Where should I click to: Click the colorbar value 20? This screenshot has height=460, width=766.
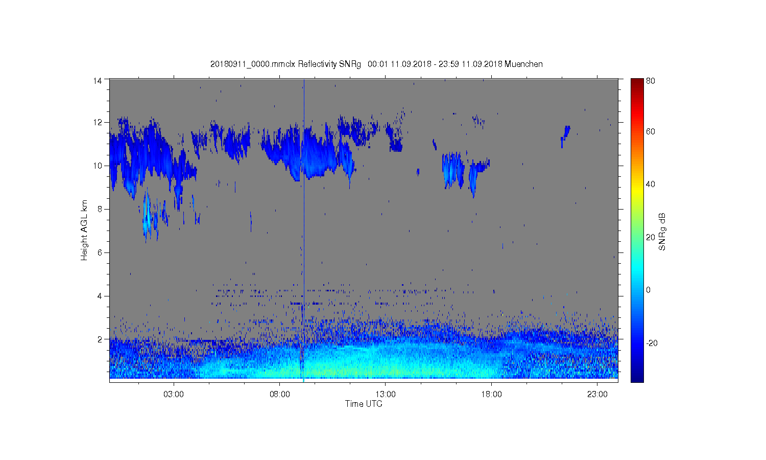tap(651, 237)
